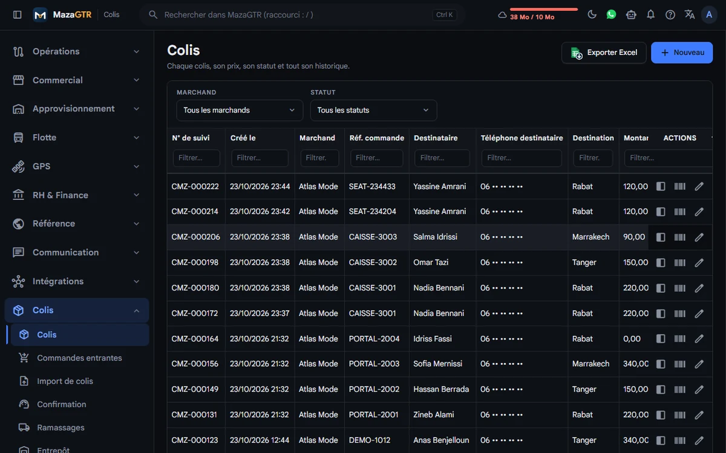This screenshot has height=453, width=726.
Task: Open the help question mark icon
Action: tap(670, 14)
